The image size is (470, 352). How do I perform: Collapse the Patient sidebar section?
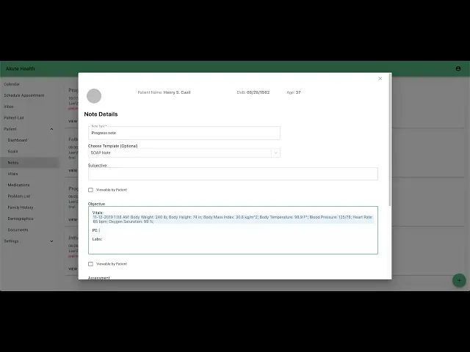[x=51, y=129]
